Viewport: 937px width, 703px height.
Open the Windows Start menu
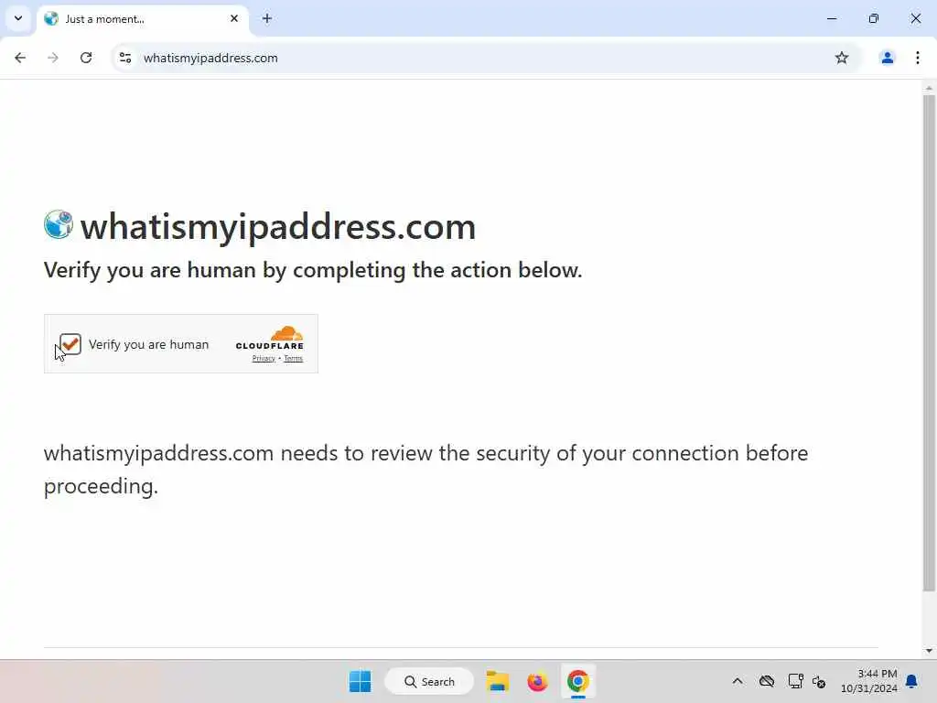click(x=361, y=681)
